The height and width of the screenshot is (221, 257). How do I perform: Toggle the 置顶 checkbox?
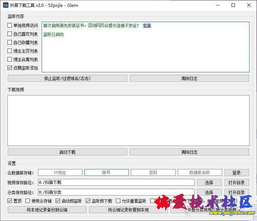[x=10, y=201]
